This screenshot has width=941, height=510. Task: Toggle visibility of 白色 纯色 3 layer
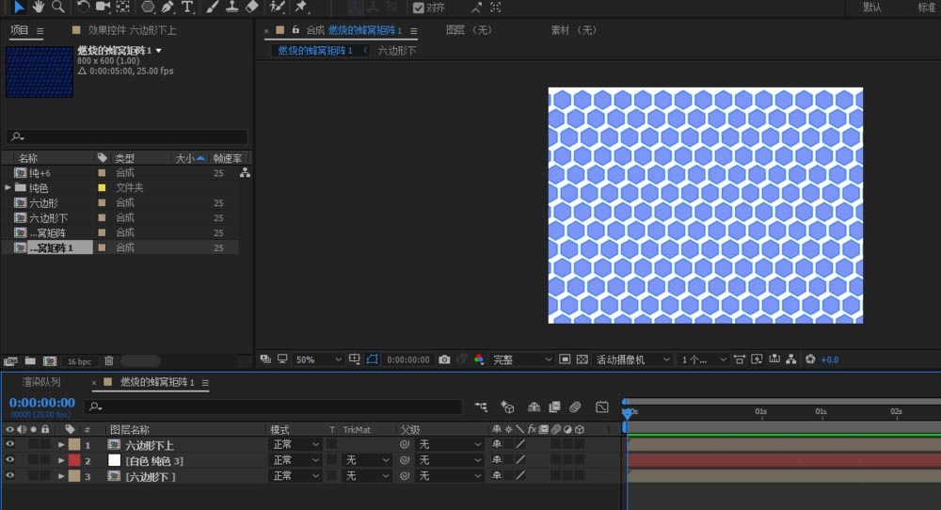[x=10, y=460]
